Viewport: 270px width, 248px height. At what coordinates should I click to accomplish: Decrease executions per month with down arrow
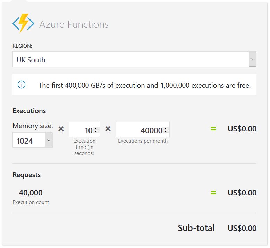pos(166,131)
